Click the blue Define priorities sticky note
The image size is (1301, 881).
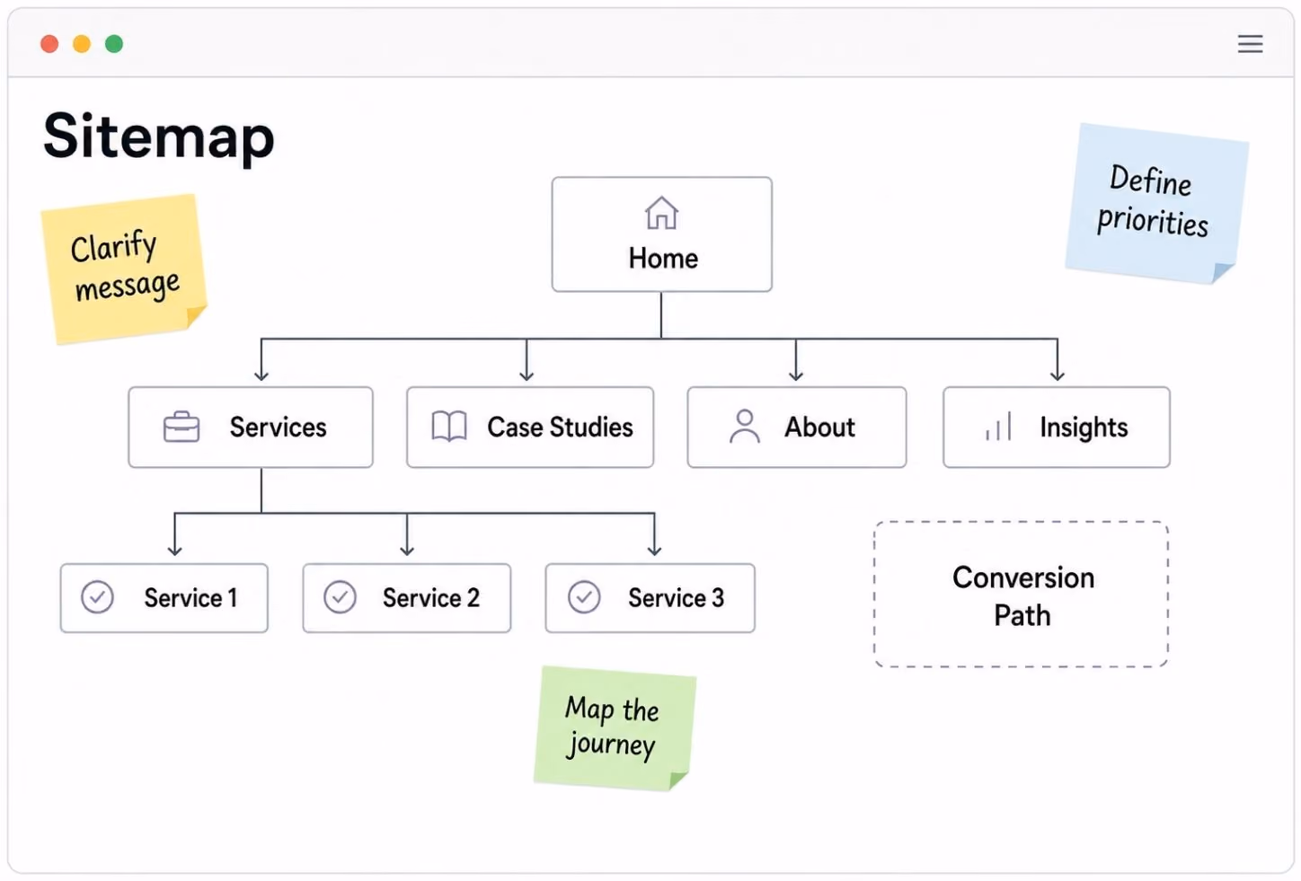coord(1156,204)
